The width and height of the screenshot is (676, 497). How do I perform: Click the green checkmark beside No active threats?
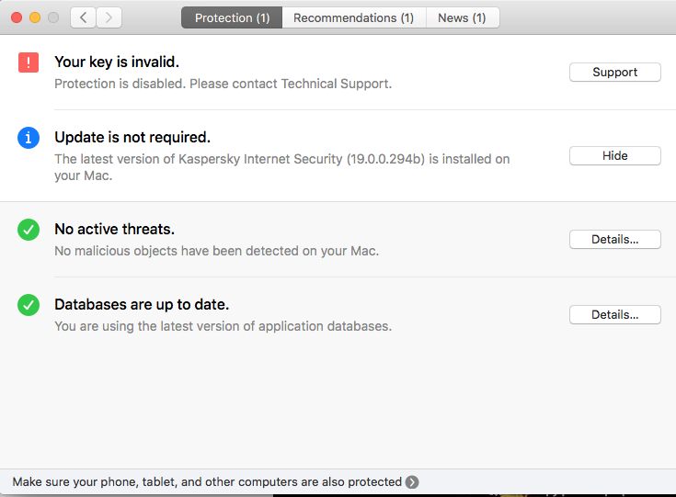coord(29,230)
